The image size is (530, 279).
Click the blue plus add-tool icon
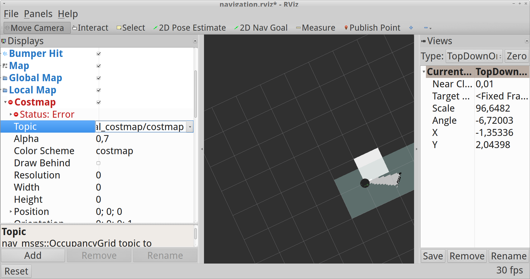tap(411, 28)
